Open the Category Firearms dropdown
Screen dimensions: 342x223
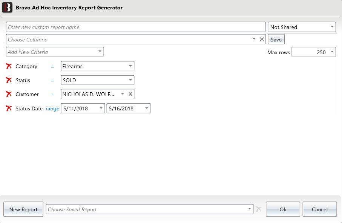click(98, 66)
